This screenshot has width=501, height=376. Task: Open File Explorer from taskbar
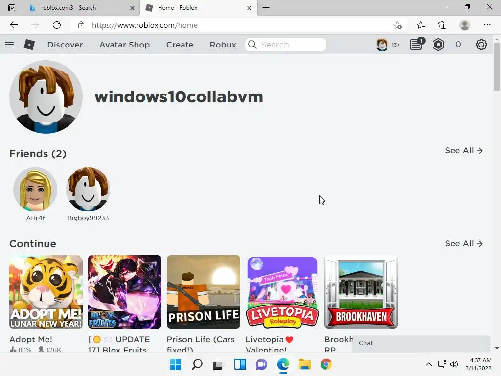coord(304,364)
